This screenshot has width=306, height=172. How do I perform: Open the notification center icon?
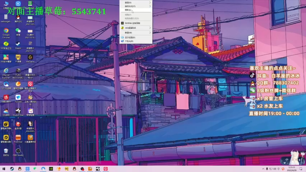click(x=301, y=169)
